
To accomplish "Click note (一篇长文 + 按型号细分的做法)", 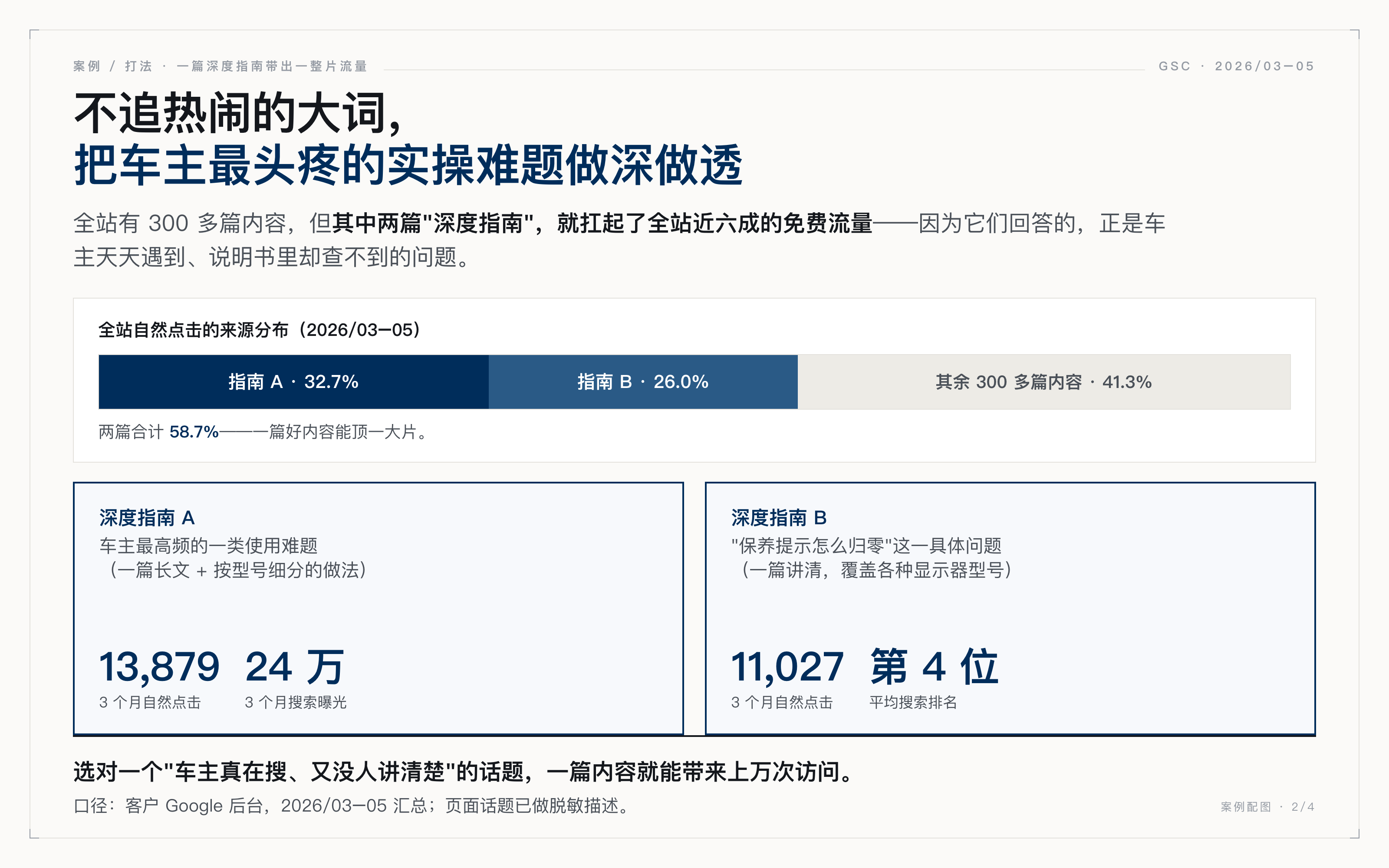I will 237,570.
